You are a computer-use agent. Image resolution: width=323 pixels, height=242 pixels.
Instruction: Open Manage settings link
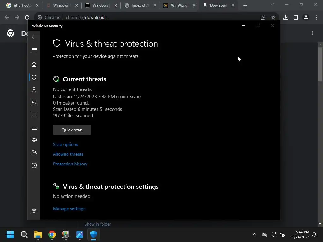pyautogui.click(x=69, y=209)
